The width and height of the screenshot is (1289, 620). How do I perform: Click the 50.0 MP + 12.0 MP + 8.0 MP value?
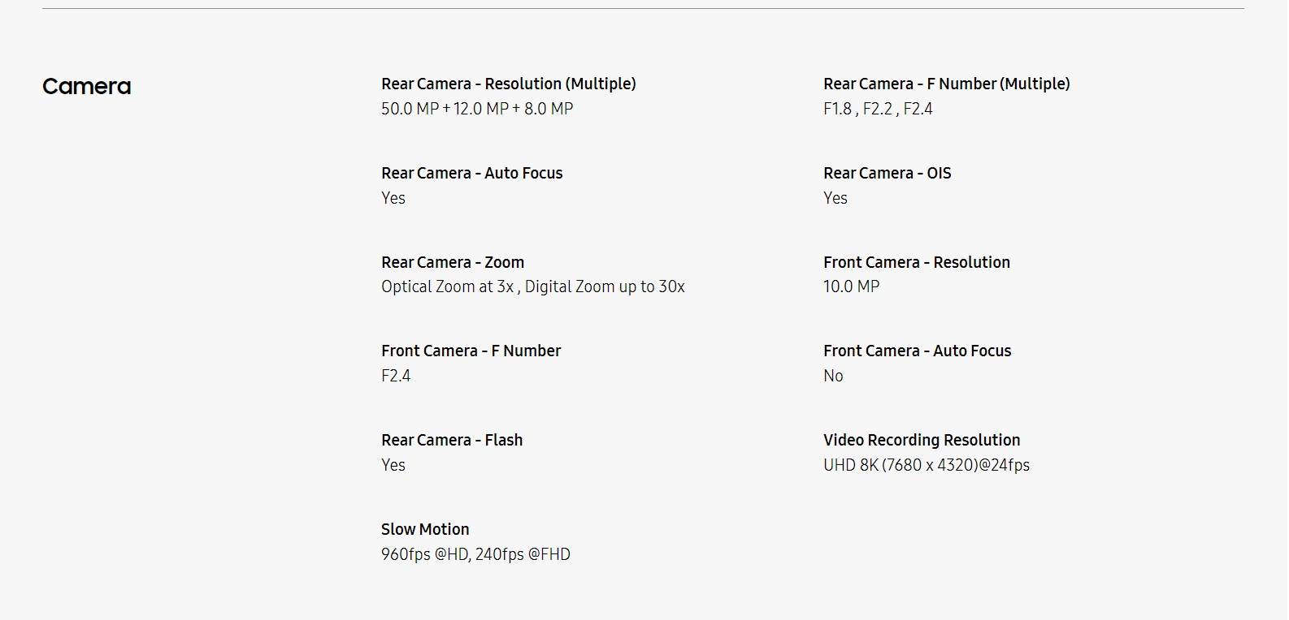(x=477, y=109)
